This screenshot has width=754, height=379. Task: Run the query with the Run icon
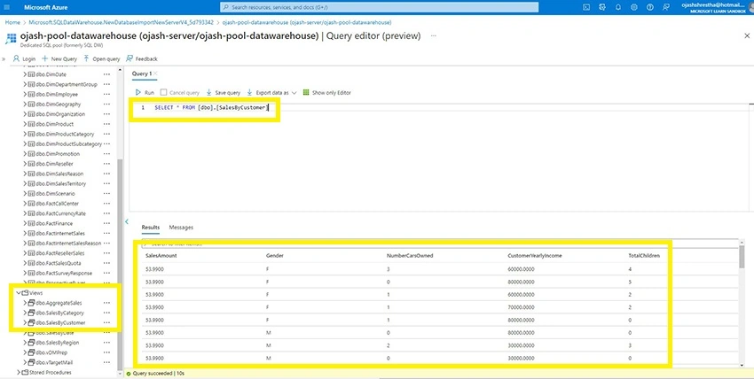pyautogui.click(x=138, y=93)
